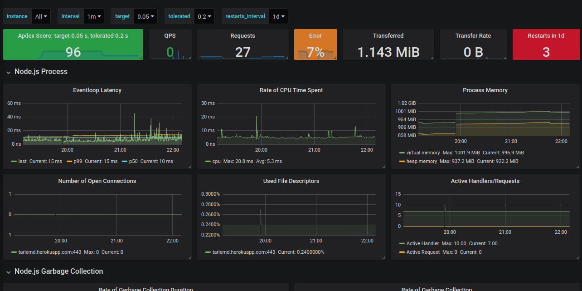Screen dimensions: 582x291
Task: Open the Requests panel title menu
Action: (x=242, y=35)
